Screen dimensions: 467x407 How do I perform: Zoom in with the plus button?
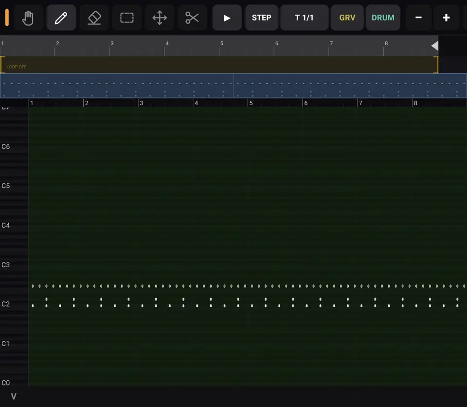click(446, 18)
